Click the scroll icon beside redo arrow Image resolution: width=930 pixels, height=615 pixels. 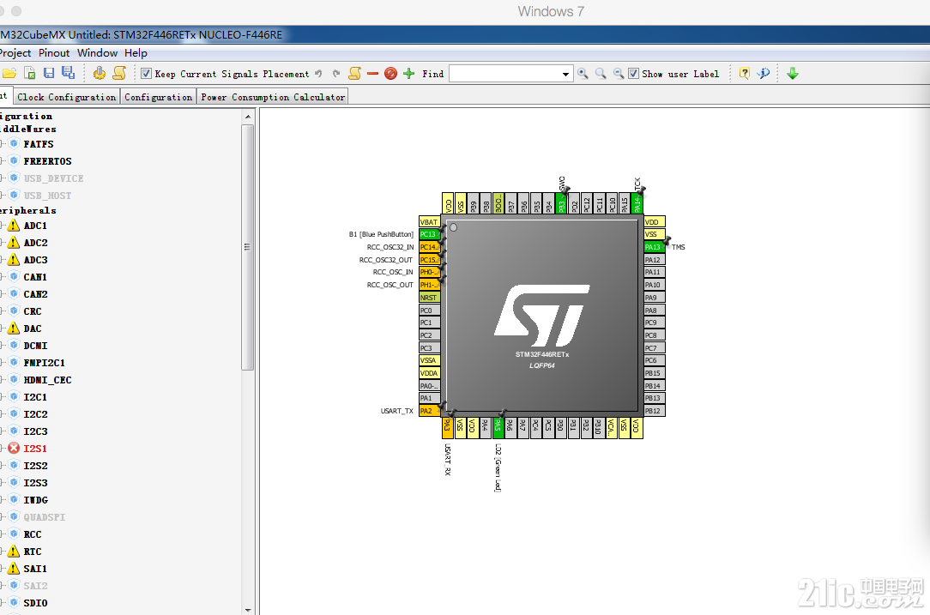(354, 73)
